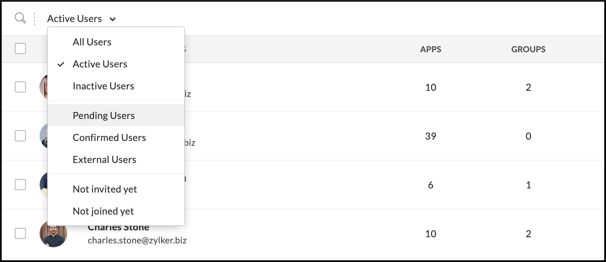Sort by the APPS column header
Image resolution: width=606 pixels, height=262 pixels.
pos(430,49)
